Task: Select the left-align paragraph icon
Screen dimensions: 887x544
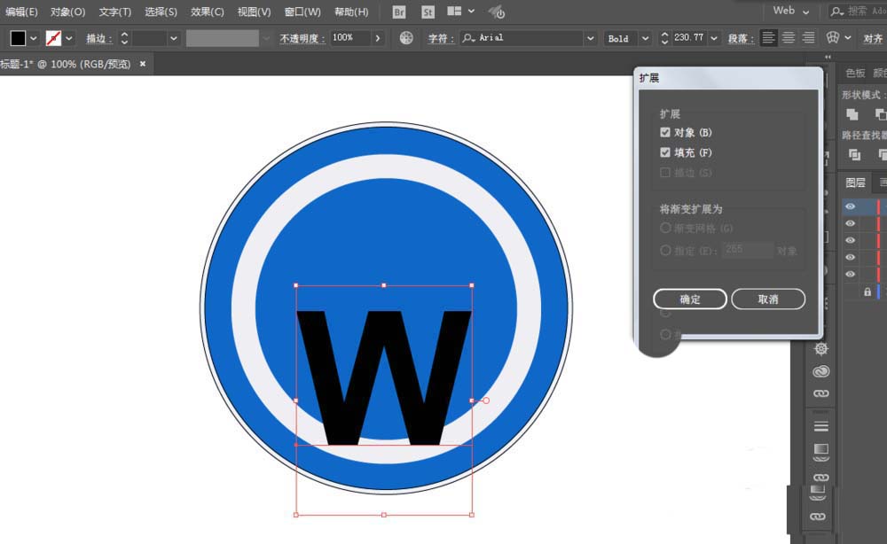Action: click(x=767, y=38)
